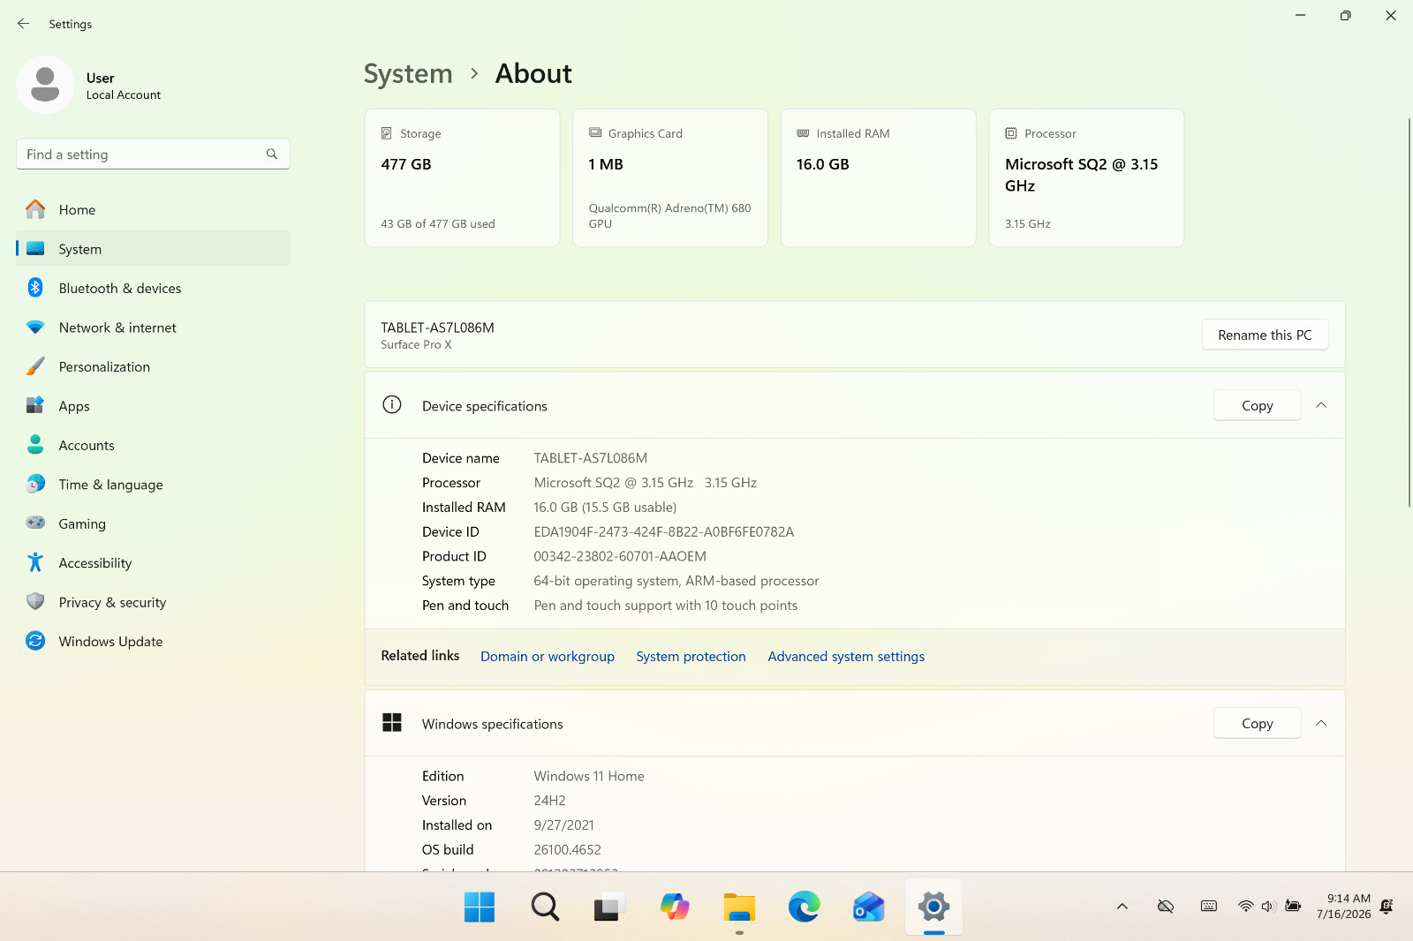
Task: Copy the Device specifications
Action: [1258, 405]
